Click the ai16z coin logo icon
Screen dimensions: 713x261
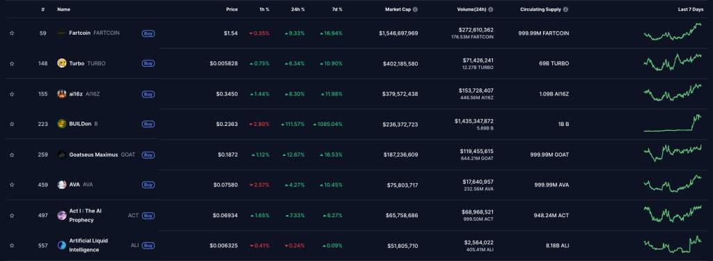coord(62,94)
